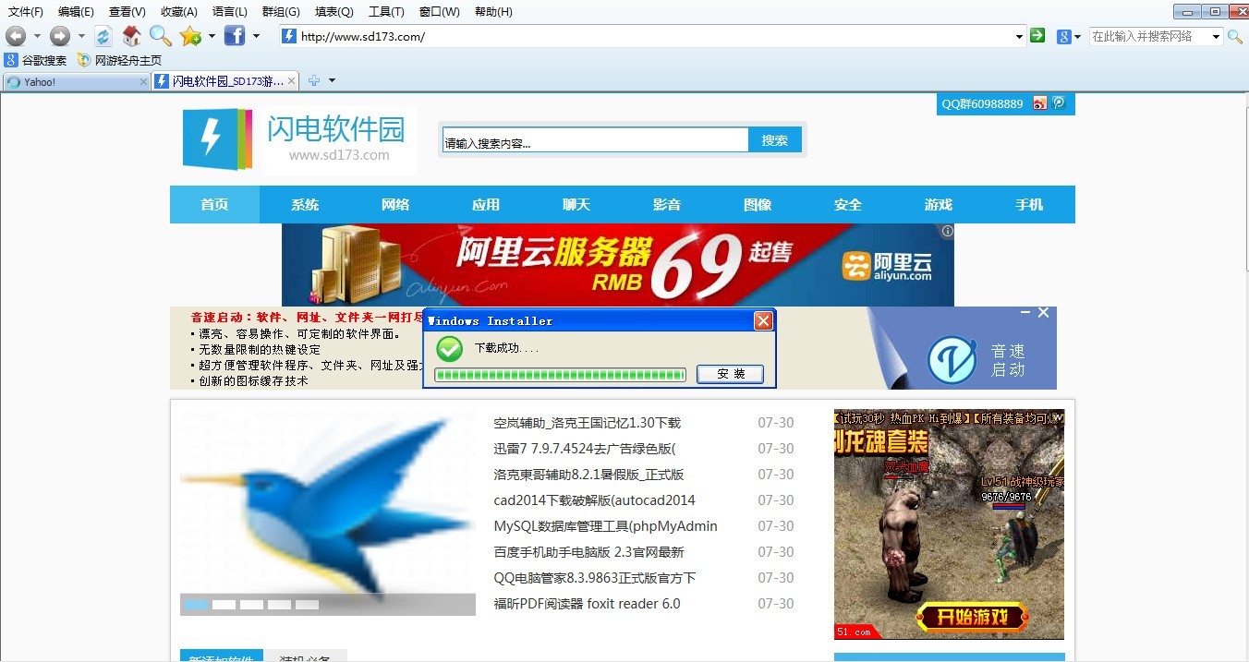Open the address bar URL dropdown
Viewport: 1249px width, 662px height.
[x=1020, y=37]
